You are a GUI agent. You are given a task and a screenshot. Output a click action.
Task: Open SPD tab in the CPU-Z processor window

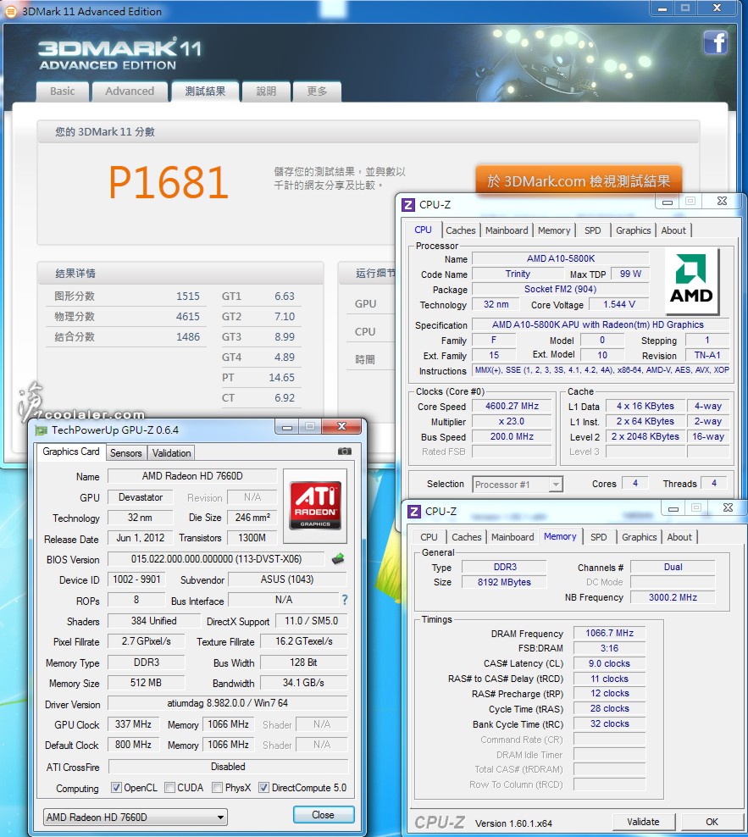593,230
